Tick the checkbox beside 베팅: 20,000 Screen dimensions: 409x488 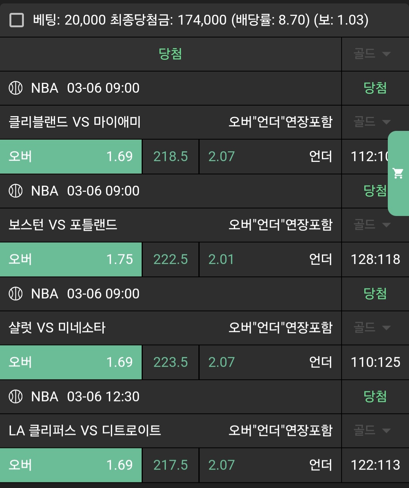(17, 20)
